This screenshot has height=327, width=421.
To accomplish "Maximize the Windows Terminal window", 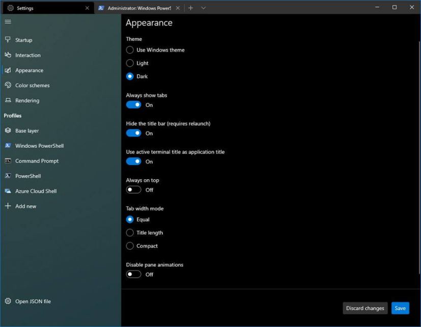I will pyautogui.click(x=394, y=7).
